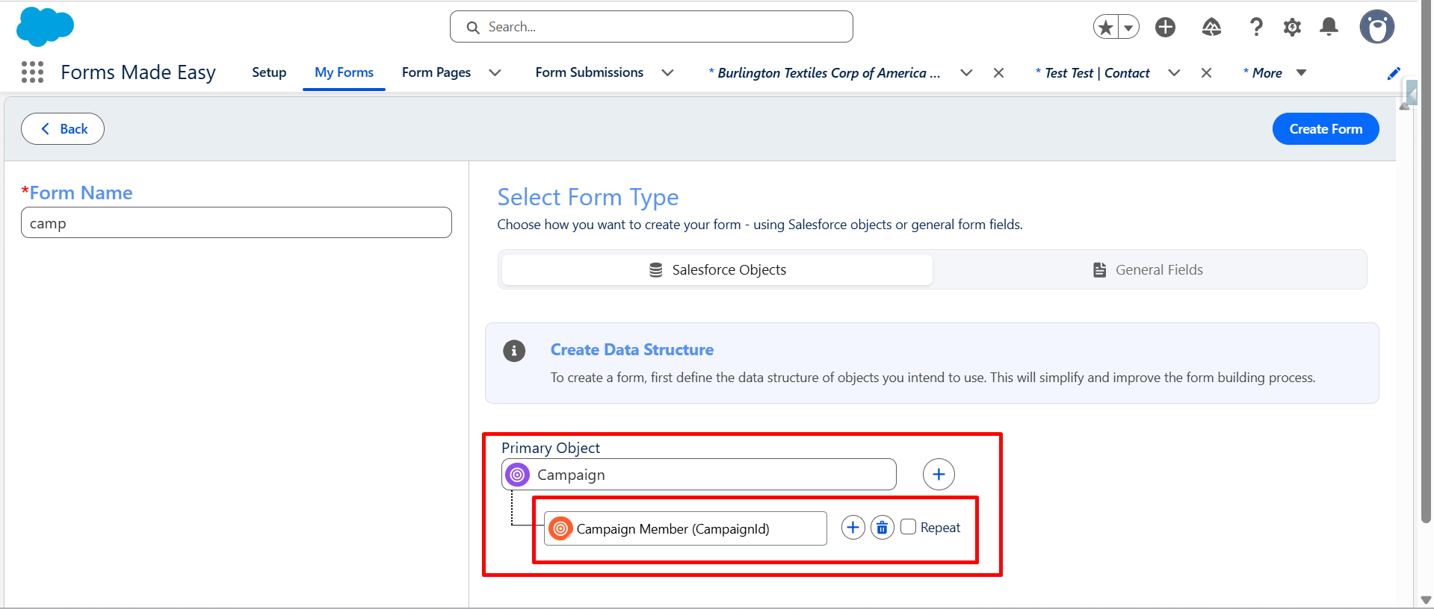
Task: Go back using the Back button
Action: click(x=63, y=129)
